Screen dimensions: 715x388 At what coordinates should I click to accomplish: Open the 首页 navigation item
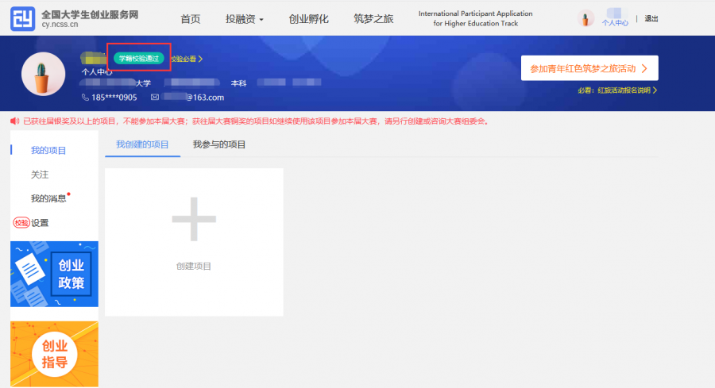(x=191, y=19)
